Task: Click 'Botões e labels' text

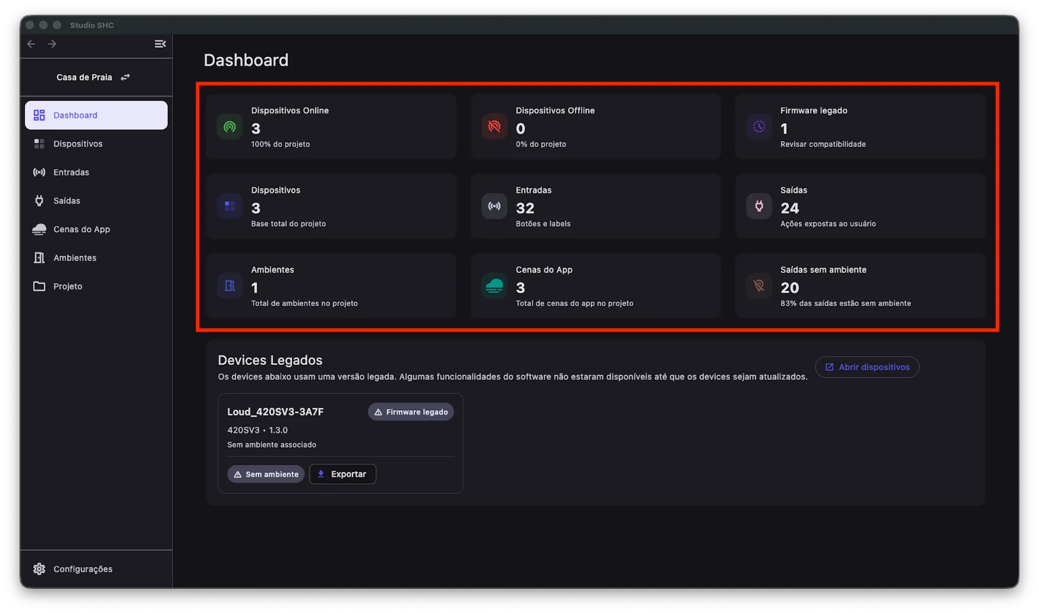Action: [x=543, y=224]
